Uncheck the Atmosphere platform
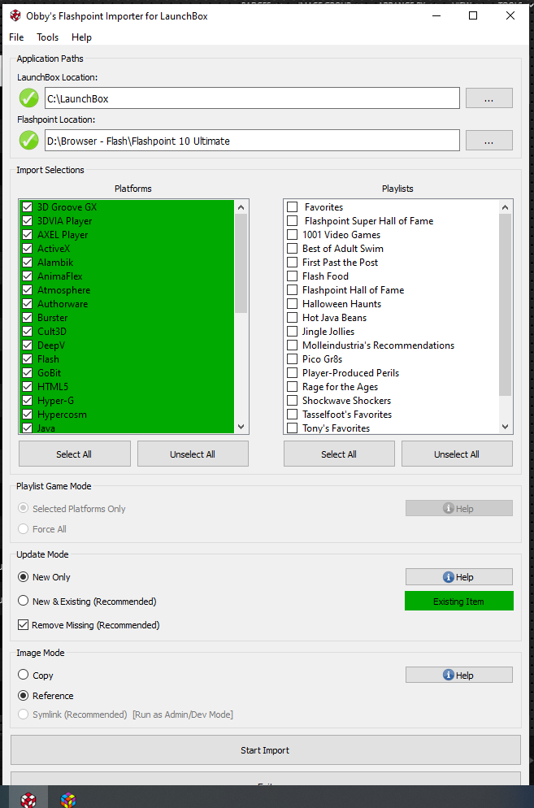The height and width of the screenshot is (808, 534). pyautogui.click(x=28, y=290)
